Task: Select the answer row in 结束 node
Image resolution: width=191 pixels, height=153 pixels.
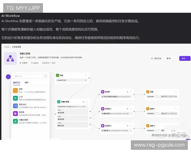Action: point(162,97)
